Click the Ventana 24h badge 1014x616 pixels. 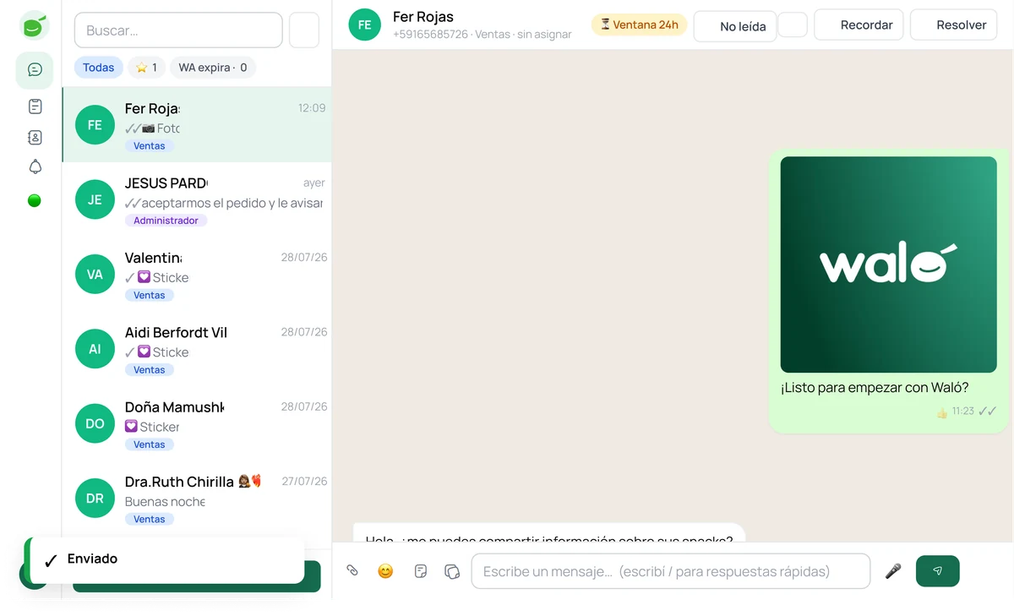[640, 25]
